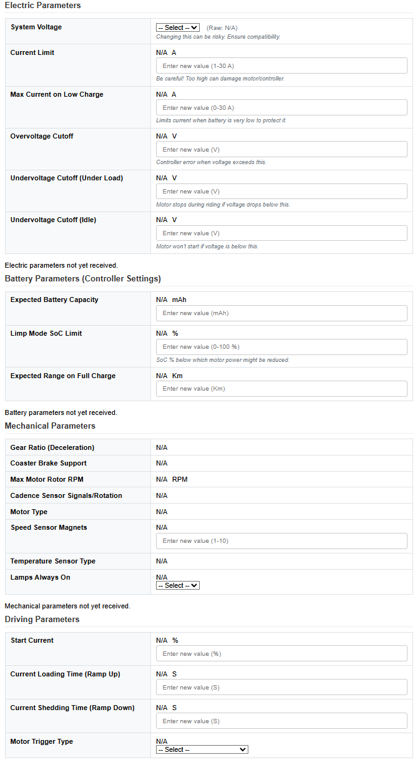The image size is (415, 765).
Task: Select the Current Shedding Time ramp down field
Action: click(x=281, y=721)
